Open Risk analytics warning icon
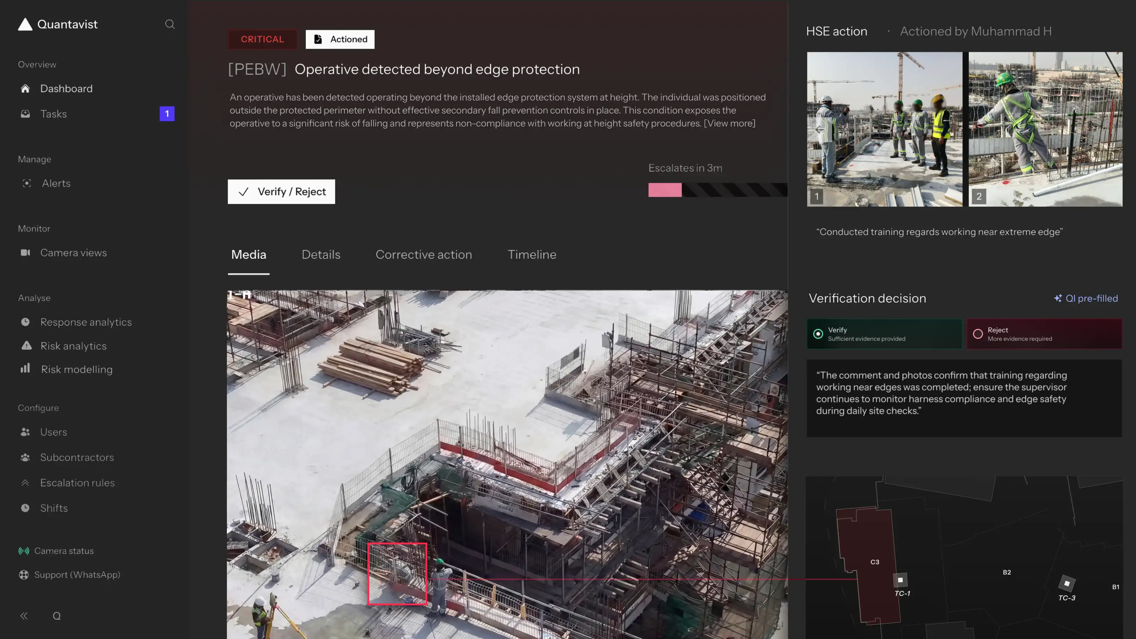Screen dimensions: 1136x639 (x=27, y=346)
